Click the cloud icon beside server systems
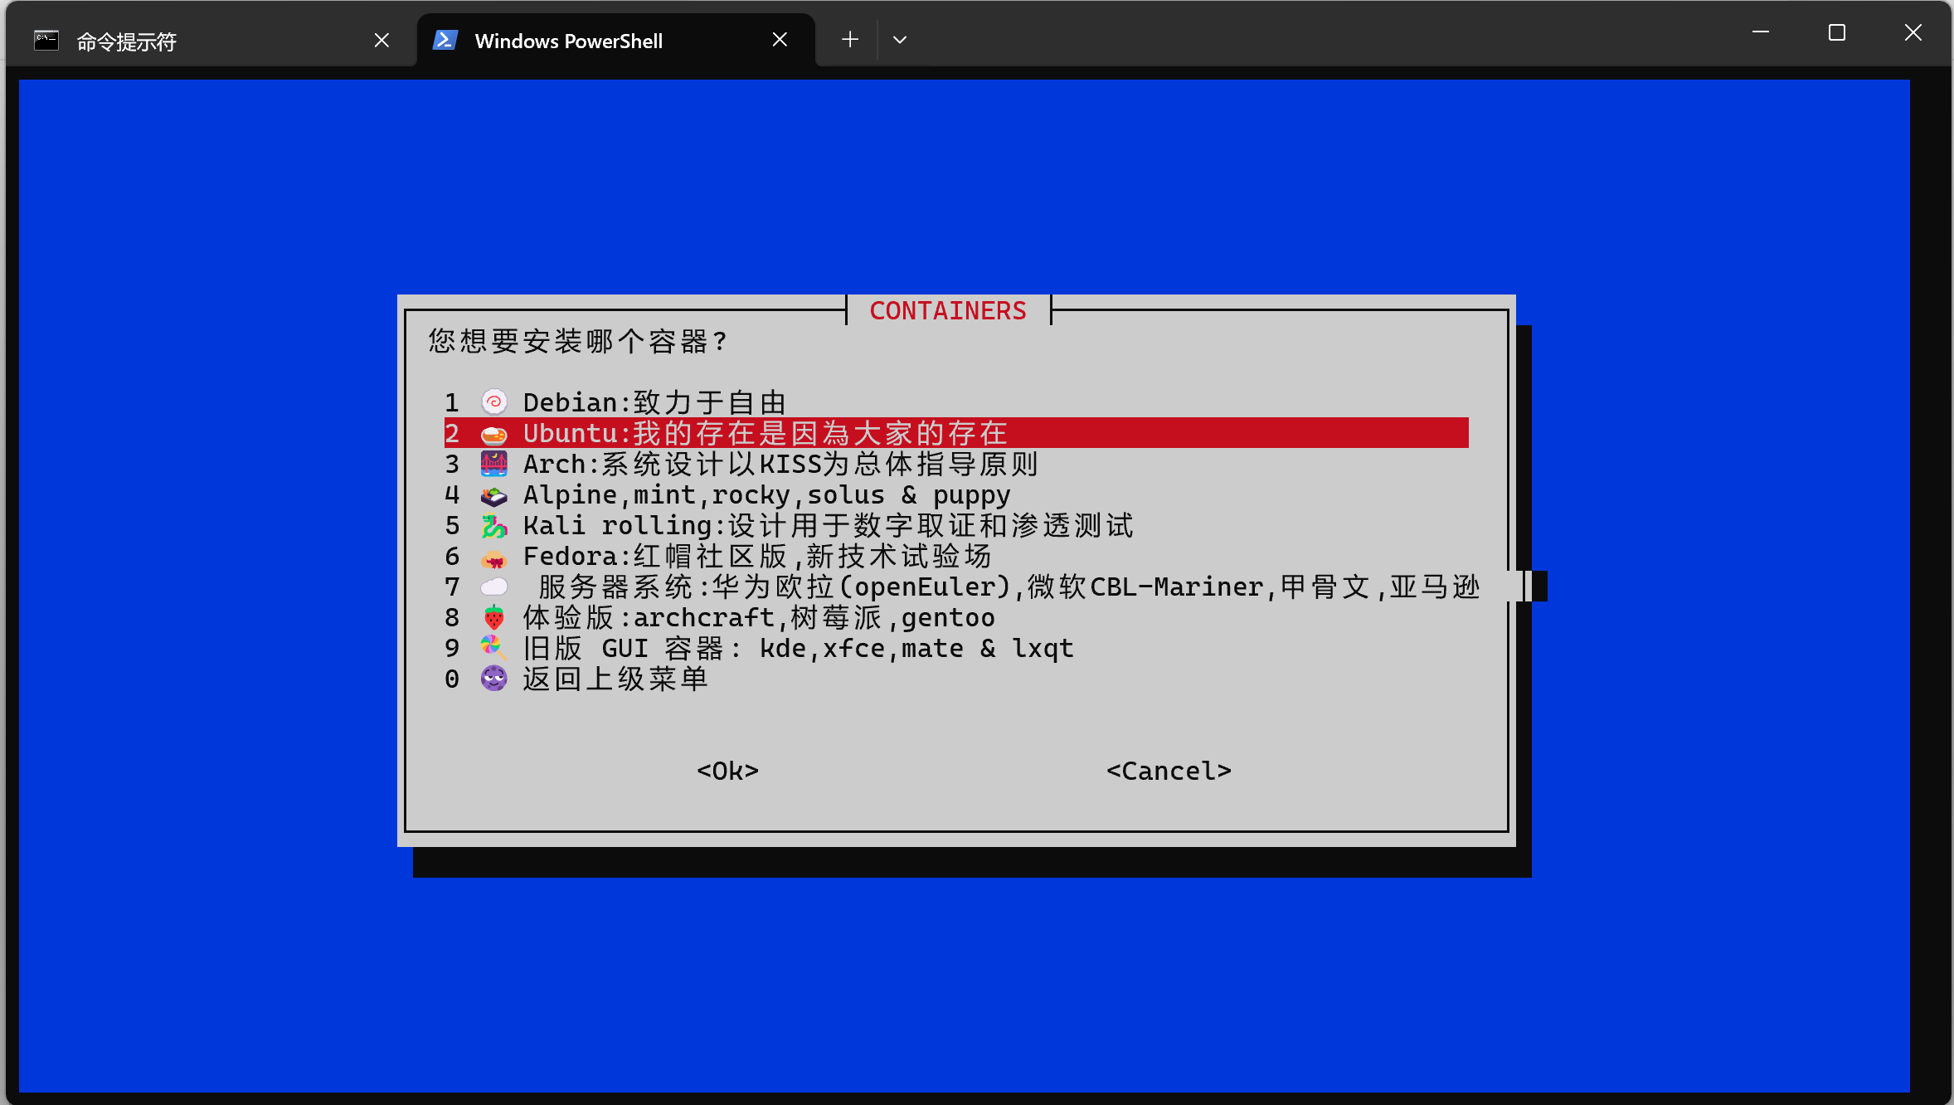The width and height of the screenshot is (1954, 1105). click(x=494, y=587)
